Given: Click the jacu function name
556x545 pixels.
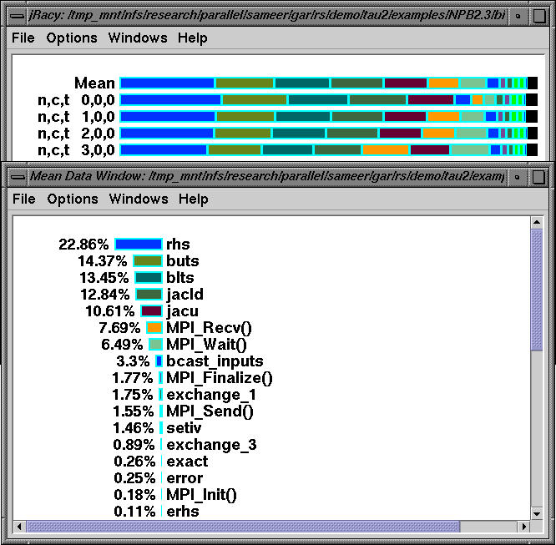Looking at the screenshot, I should [x=182, y=311].
